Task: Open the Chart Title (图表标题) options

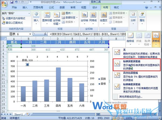Action: [47, 18]
